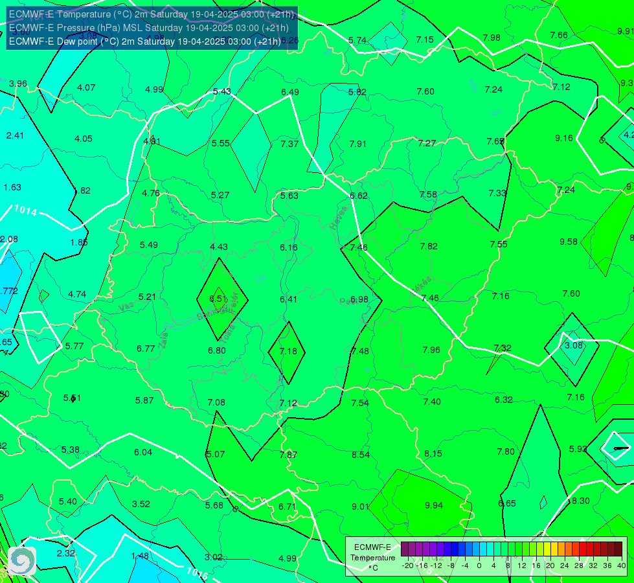This screenshot has height=583, width=634.
Task: Click the 7.80 value on the map
Action: tap(506, 452)
